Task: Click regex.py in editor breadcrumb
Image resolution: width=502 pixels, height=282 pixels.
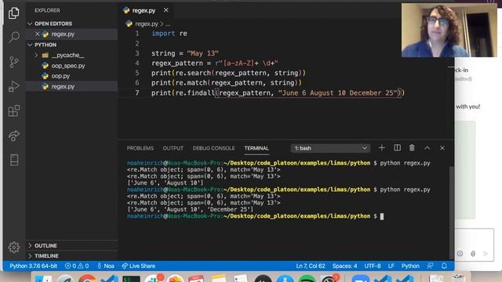Action: click(147, 23)
